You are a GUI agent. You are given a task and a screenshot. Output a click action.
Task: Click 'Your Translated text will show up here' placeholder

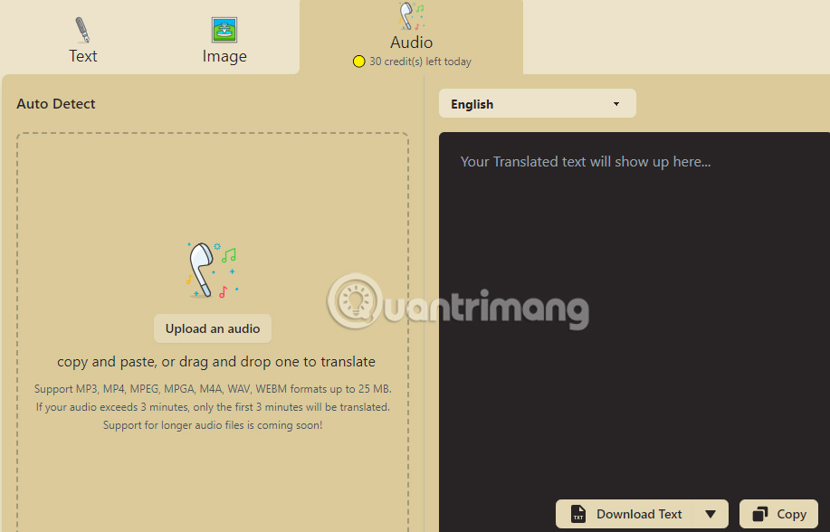tap(586, 162)
